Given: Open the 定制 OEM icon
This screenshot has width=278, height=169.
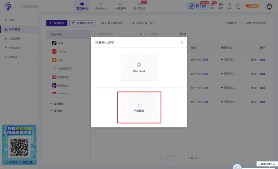Looking at the screenshot, I should point(212,6).
